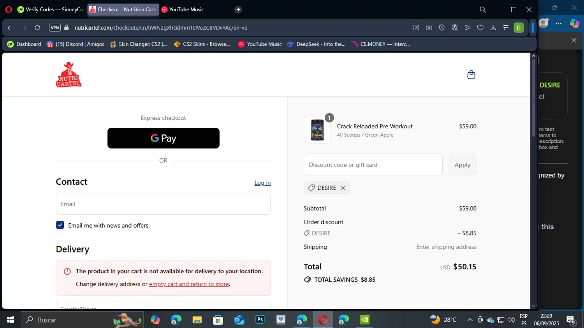Click the Nutri Cartel store logo

[69, 74]
